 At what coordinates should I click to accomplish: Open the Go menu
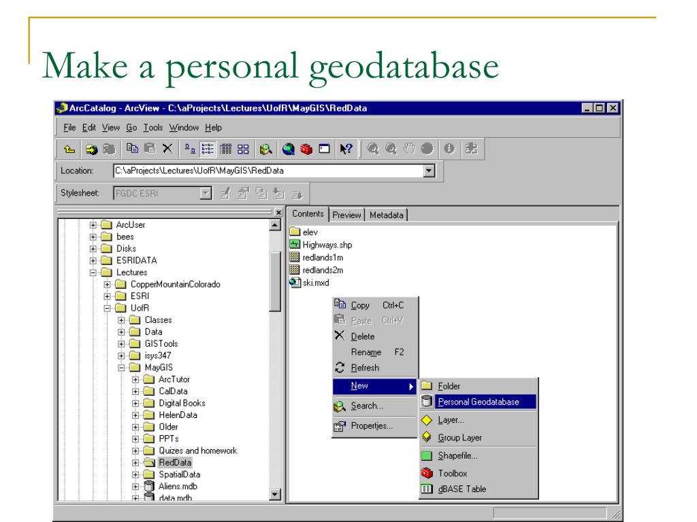[x=131, y=128]
